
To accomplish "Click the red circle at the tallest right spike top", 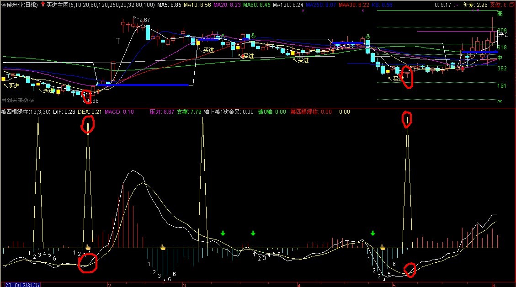I will click(x=407, y=119).
